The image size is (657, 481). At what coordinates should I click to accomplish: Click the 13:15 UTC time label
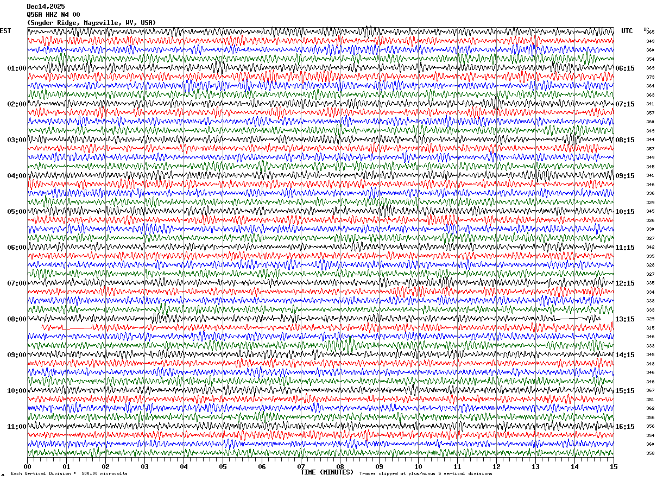[624, 319]
